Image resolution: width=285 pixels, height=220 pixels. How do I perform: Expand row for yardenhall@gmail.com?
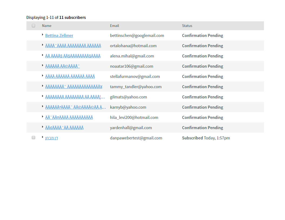tap(43, 127)
